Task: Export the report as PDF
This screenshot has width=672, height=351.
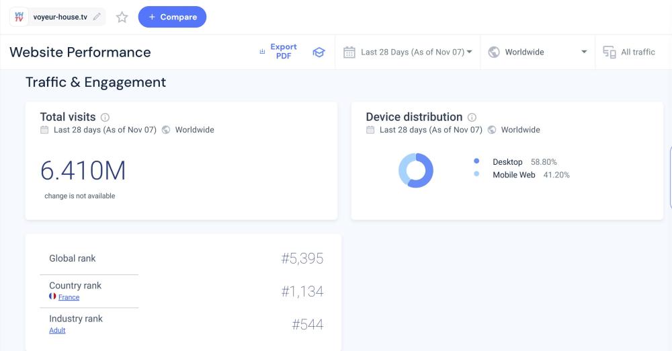Action: tap(278, 52)
